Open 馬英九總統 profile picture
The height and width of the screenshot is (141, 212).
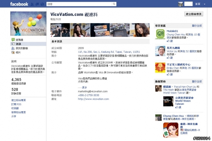click(160, 51)
